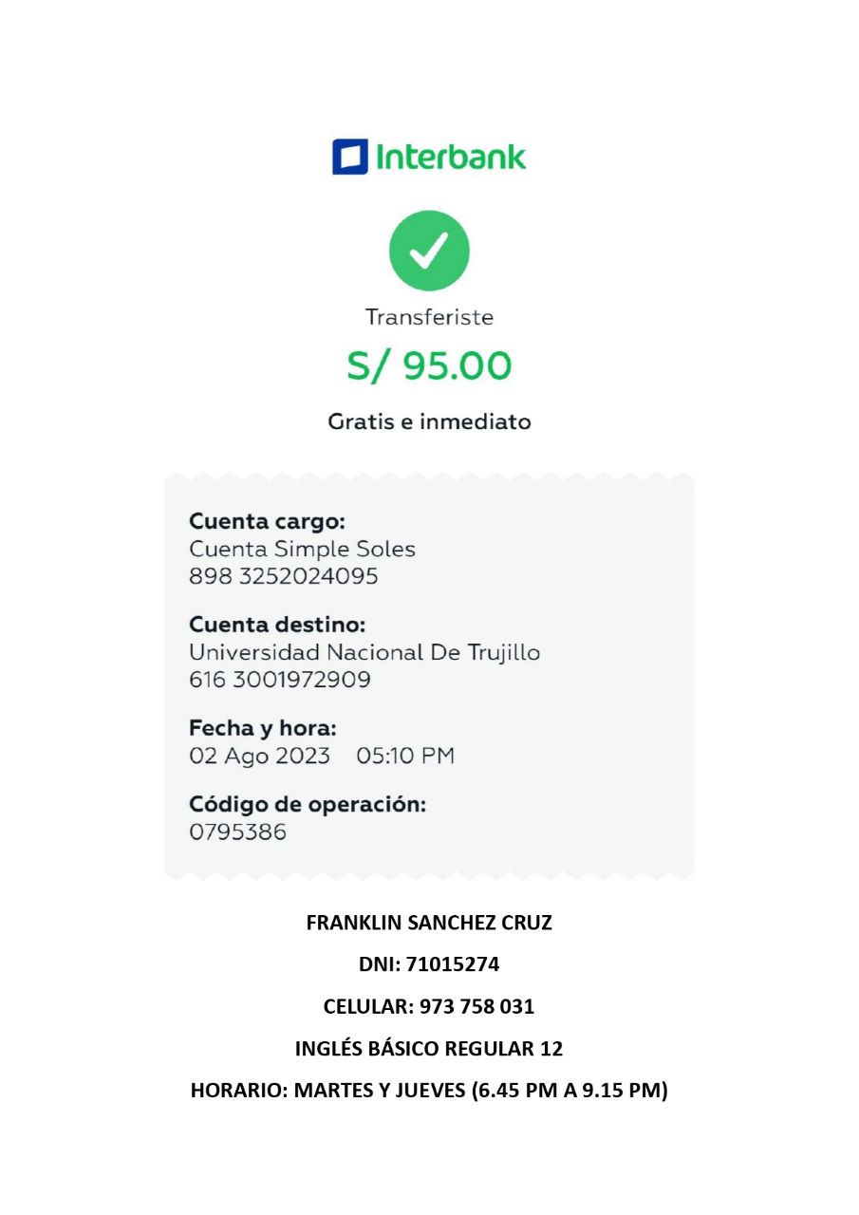The width and height of the screenshot is (859, 1215).
Task: Click the "Gratis e inmediato" text
Action: click(x=429, y=421)
